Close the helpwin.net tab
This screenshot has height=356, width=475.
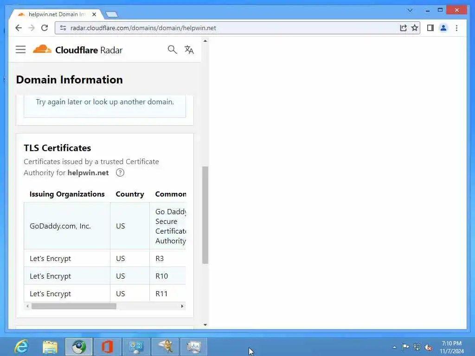(94, 14)
